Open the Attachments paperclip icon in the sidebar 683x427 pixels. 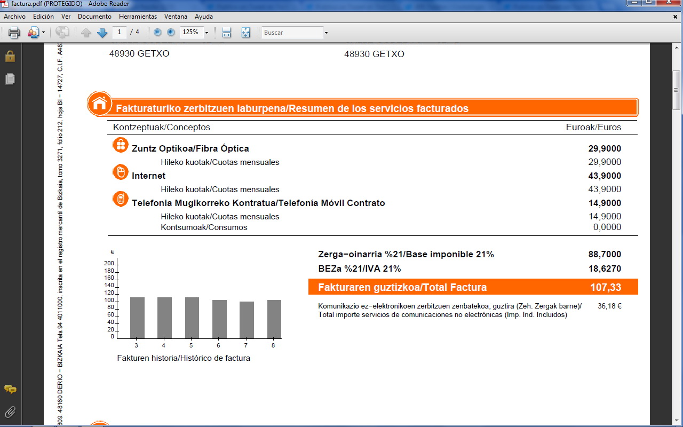pyautogui.click(x=10, y=412)
